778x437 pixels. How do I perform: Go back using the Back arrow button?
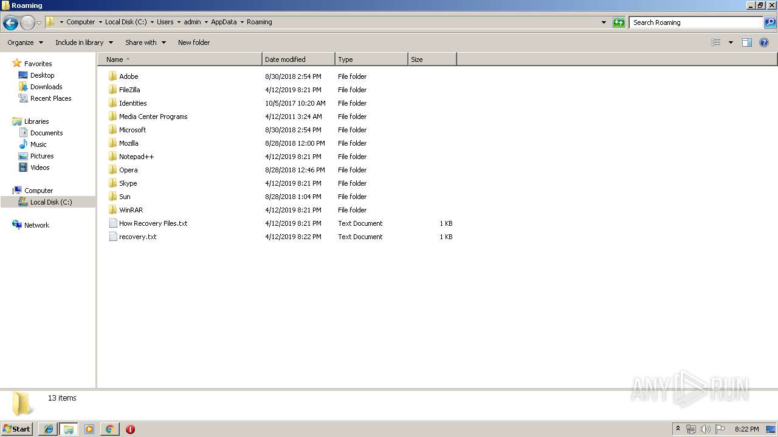tap(10, 22)
